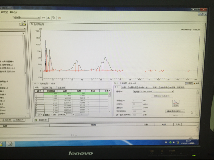Image resolution: width=214 pixels, height=160 pixels.
Task: Click the speaker volume tray icon
Action: coord(174,142)
